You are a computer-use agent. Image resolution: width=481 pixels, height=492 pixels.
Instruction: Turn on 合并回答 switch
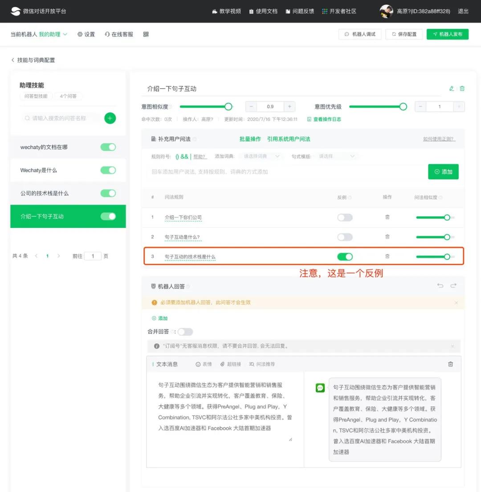point(185,332)
